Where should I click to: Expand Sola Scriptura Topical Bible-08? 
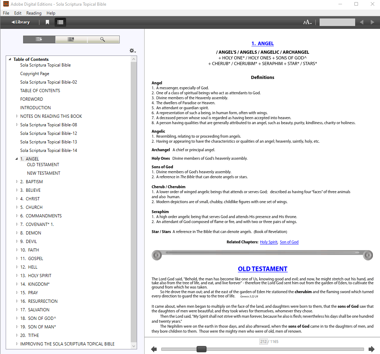(17, 125)
